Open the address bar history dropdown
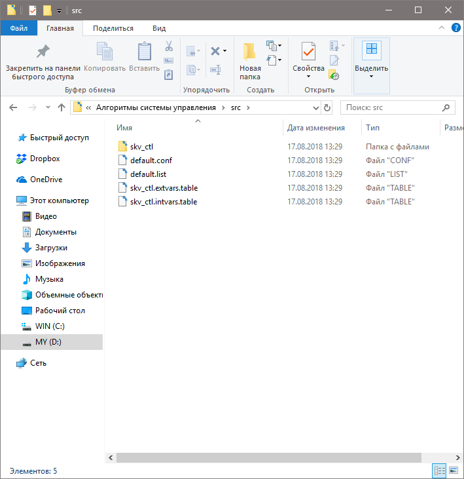The image size is (464, 479). [315, 107]
